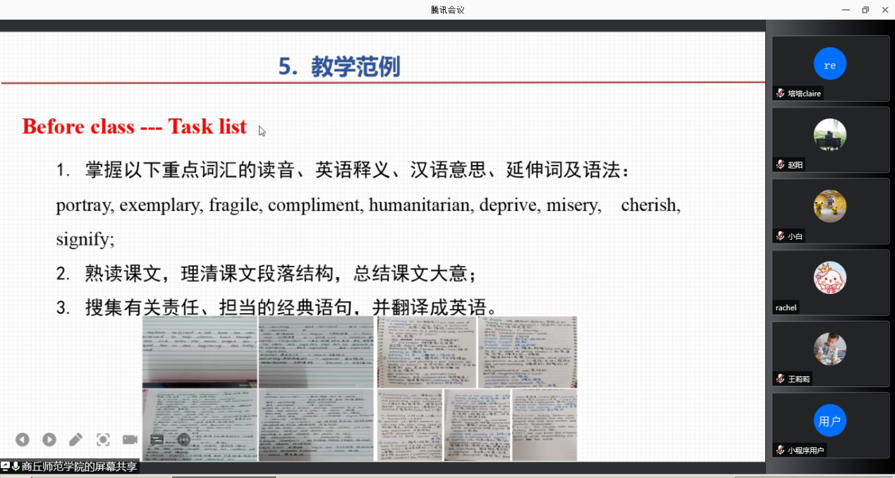The height and width of the screenshot is (478, 895).
Task: Click muted mic icon beside 培培claire
Action: click(780, 93)
